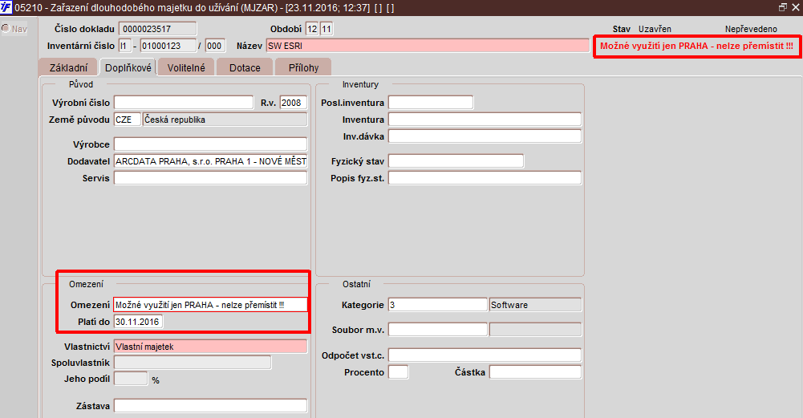This screenshot has width=803, height=418.
Task: Switch to the Dotace tab
Action: point(245,67)
